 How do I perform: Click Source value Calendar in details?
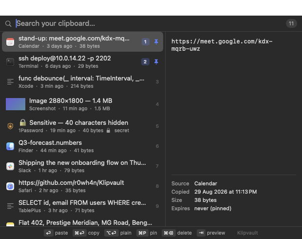click(206, 183)
